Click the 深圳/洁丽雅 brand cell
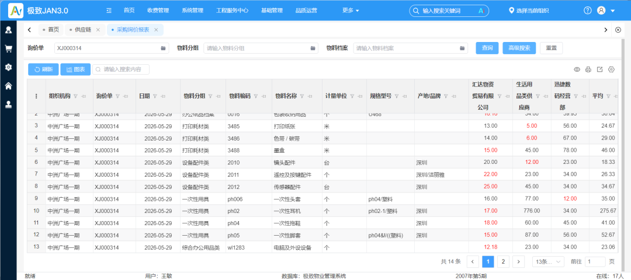The height and width of the screenshot is (280, 631). coord(442,175)
